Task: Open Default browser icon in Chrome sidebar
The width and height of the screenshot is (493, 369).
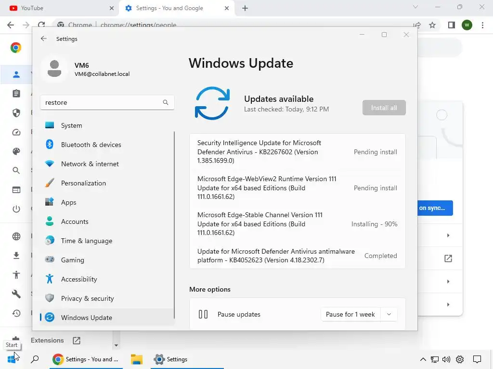Action: coord(16,190)
